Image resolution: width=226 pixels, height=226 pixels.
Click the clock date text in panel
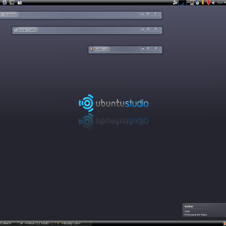coord(221,3)
